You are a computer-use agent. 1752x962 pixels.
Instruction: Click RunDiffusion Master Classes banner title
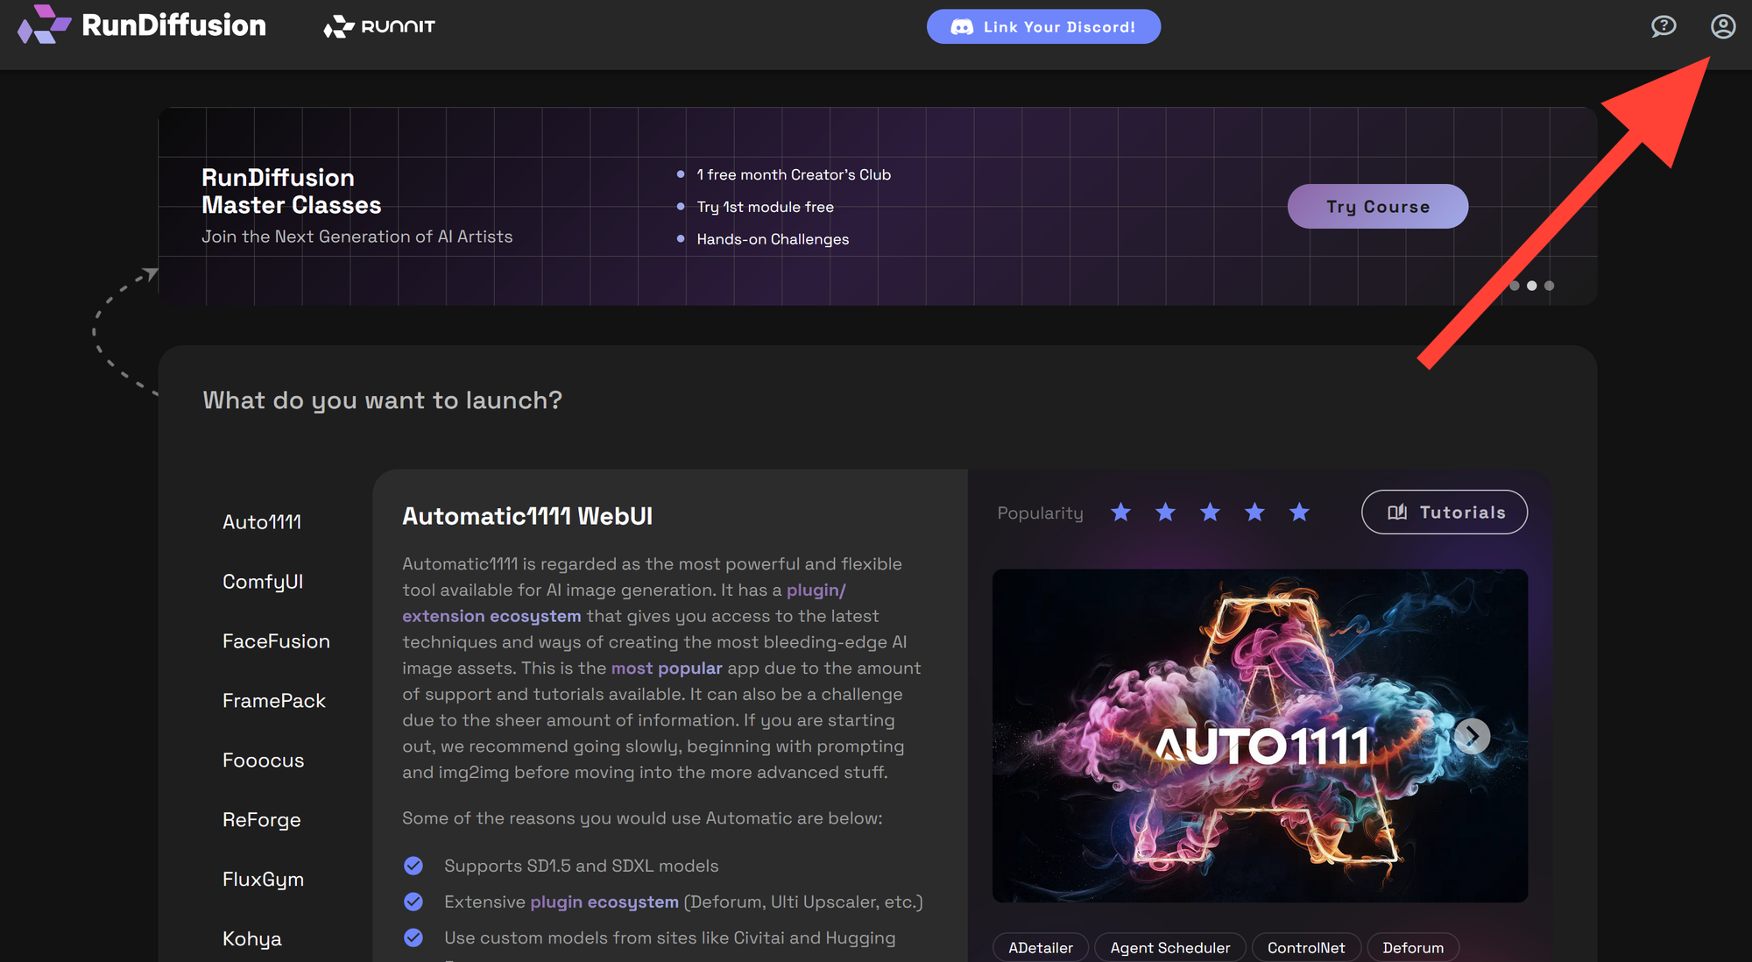point(292,191)
